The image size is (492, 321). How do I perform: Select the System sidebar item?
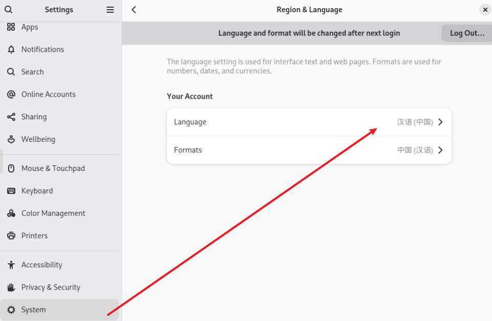coord(34,310)
